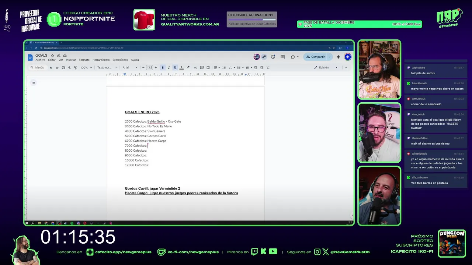Click the 7000 Cafecitos line
This screenshot has width=472, height=265.
coord(136,146)
